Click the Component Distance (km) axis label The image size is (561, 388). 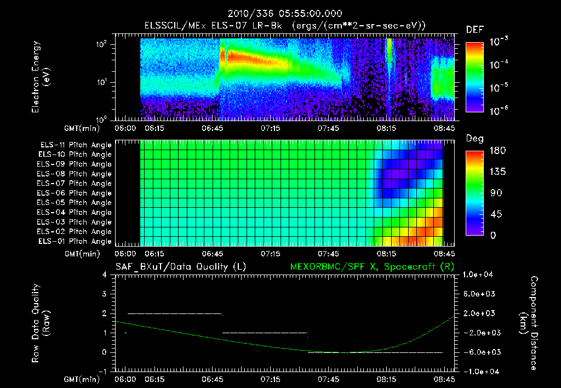point(529,323)
